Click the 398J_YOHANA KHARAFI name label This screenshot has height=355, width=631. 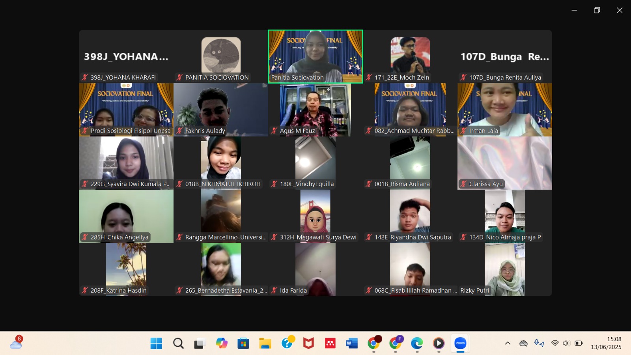(x=123, y=77)
